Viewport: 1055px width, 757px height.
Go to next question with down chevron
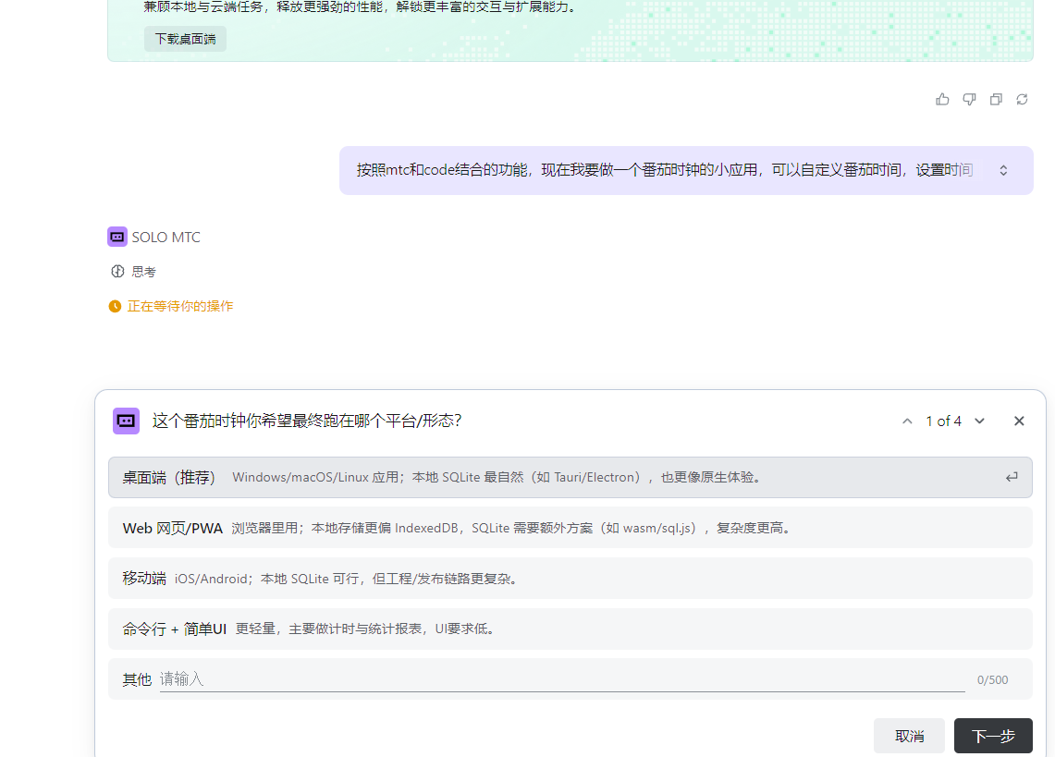point(979,421)
